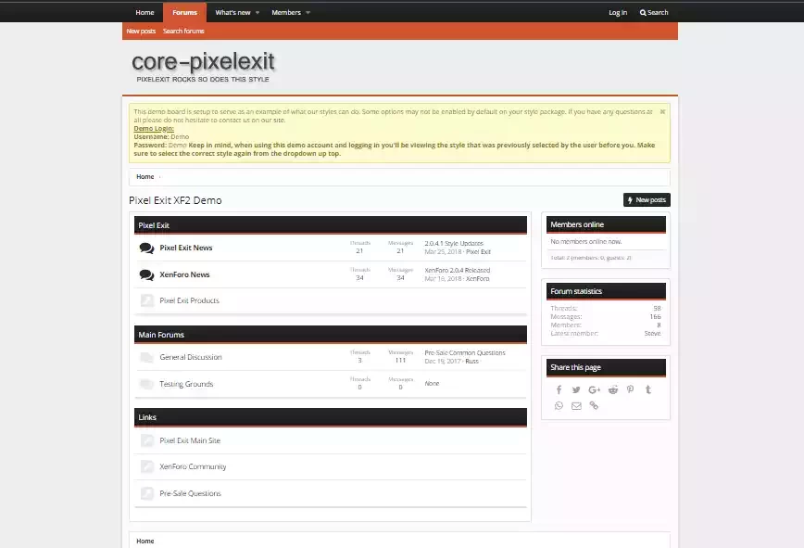The width and height of the screenshot is (804, 548).
Task: Open the XenForo Community link
Action: click(x=193, y=467)
